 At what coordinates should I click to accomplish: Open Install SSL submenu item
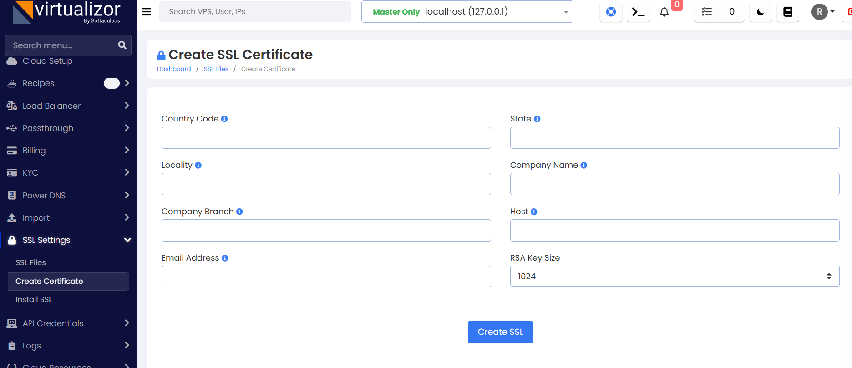coord(34,299)
